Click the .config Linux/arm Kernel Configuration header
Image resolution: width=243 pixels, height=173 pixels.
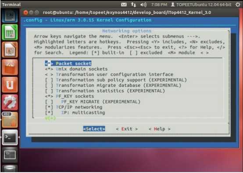coord(87,20)
